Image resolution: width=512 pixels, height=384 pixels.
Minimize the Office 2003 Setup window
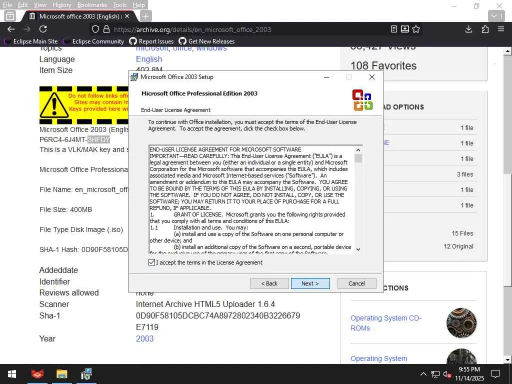coord(326,77)
